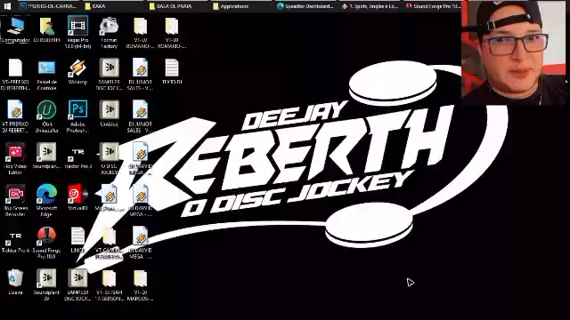The height and width of the screenshot is (320, 570).
Task: Open the Traktor Pro 4 shortcut
Action: (x=15, y=242)
